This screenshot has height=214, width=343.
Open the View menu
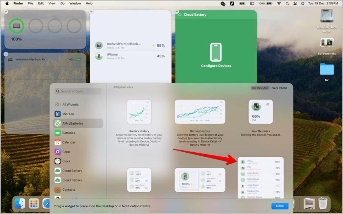click(52, 3)
